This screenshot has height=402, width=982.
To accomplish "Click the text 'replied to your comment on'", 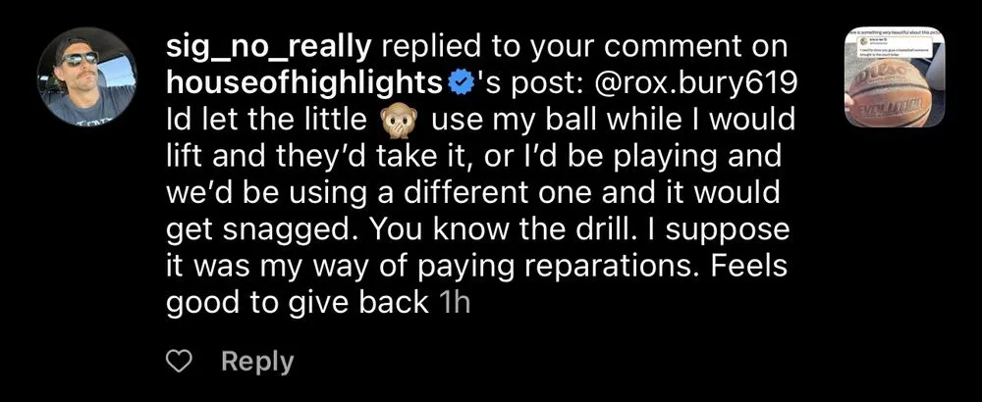I will click(583, 48).
